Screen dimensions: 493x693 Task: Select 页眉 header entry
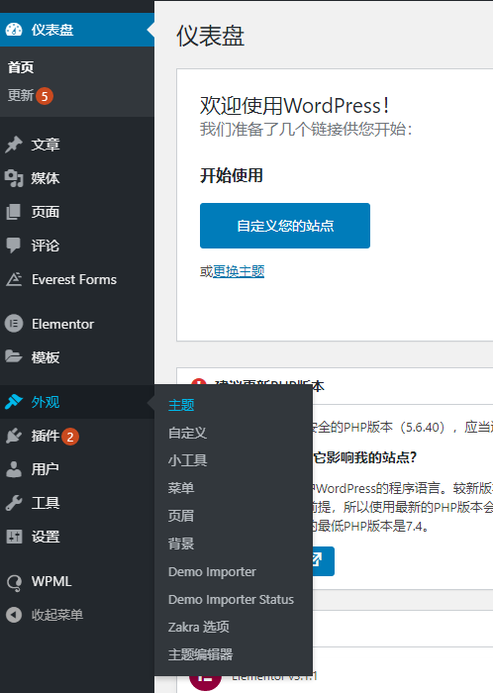(x=181, y=516)
